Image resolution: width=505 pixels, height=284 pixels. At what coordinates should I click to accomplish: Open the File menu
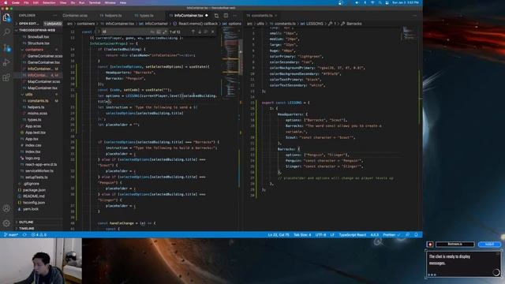(26, 2)
